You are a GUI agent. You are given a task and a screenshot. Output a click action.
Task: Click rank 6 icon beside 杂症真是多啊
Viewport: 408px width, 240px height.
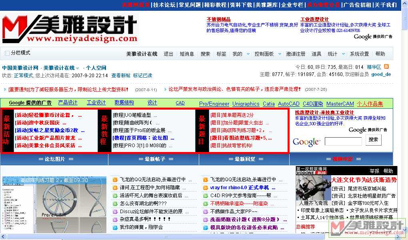pyautogui.click(x=115, y=220)
